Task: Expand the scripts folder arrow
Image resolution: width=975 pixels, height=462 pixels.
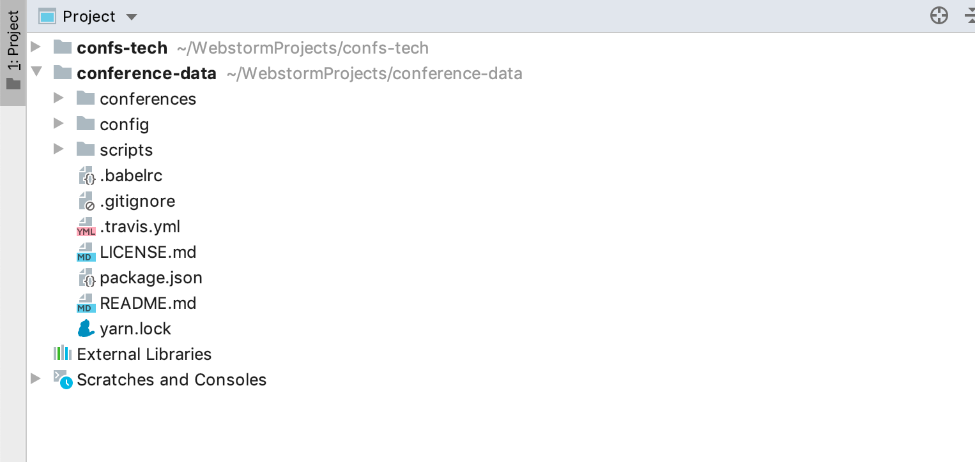Action: click(59, 149)
